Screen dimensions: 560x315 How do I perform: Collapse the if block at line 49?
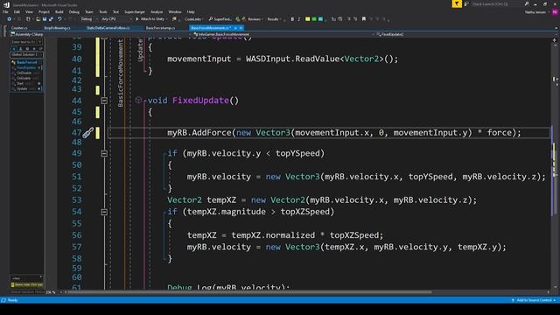click(104, 154)
